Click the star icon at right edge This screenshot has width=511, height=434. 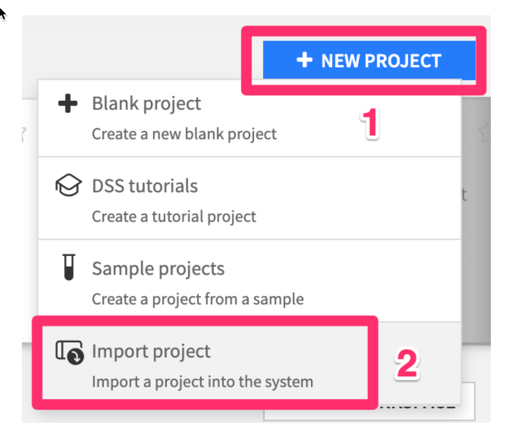(485, 132)
